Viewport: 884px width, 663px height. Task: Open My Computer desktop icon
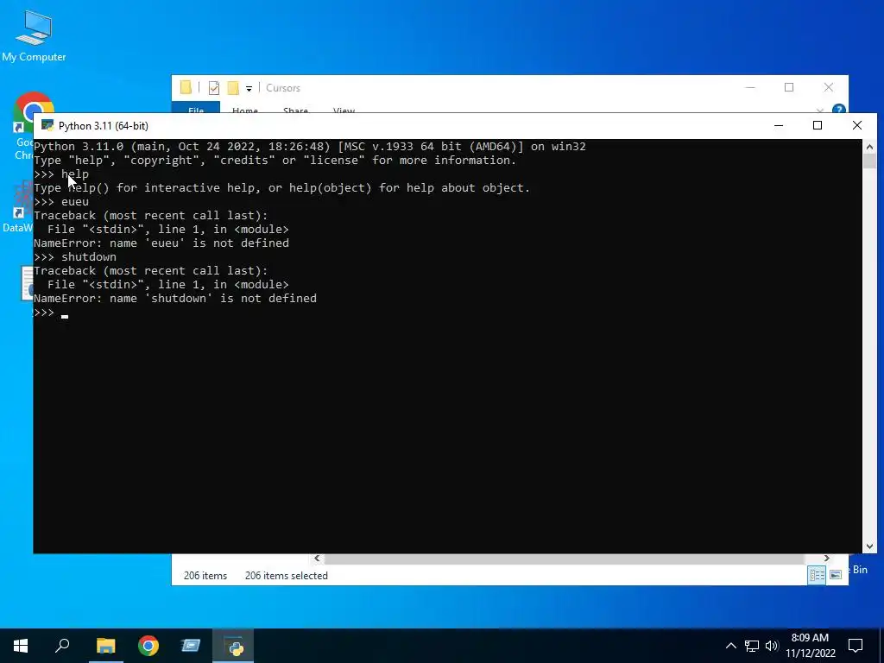click(x=34, y=35)
